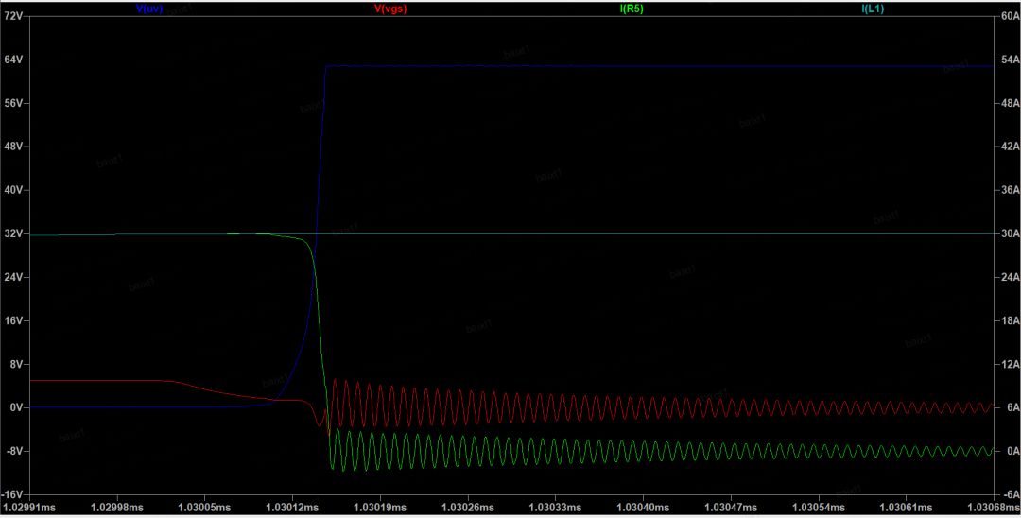Click the 1.03068ms time axis label
Viewport: 1021px width, 518px height.
click(x=993, y=507)
